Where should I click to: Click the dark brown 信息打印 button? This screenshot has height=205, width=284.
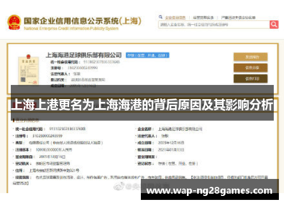(x=250, y=79)
